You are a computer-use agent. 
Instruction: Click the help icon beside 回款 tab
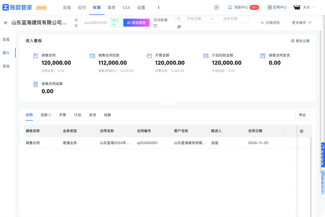[50, 115]
